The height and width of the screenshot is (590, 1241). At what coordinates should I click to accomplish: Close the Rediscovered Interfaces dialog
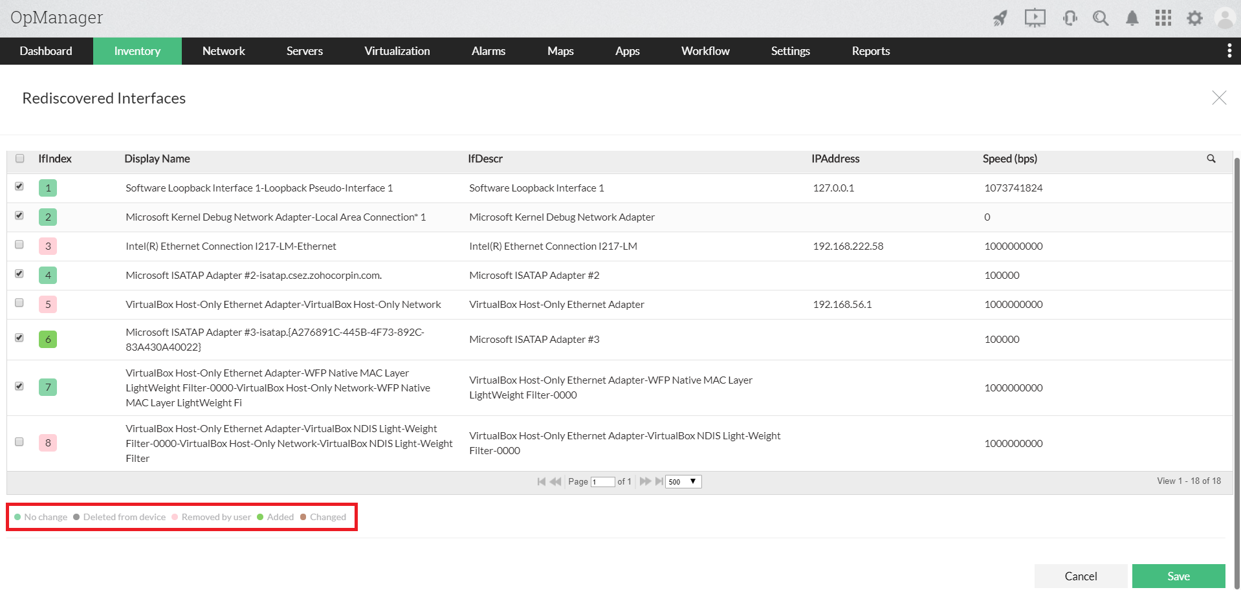[1219, 98]
